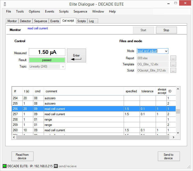The image size is (193, 171).
Task: Select highlighted row 256 read cell current
Action: (94, 109)
